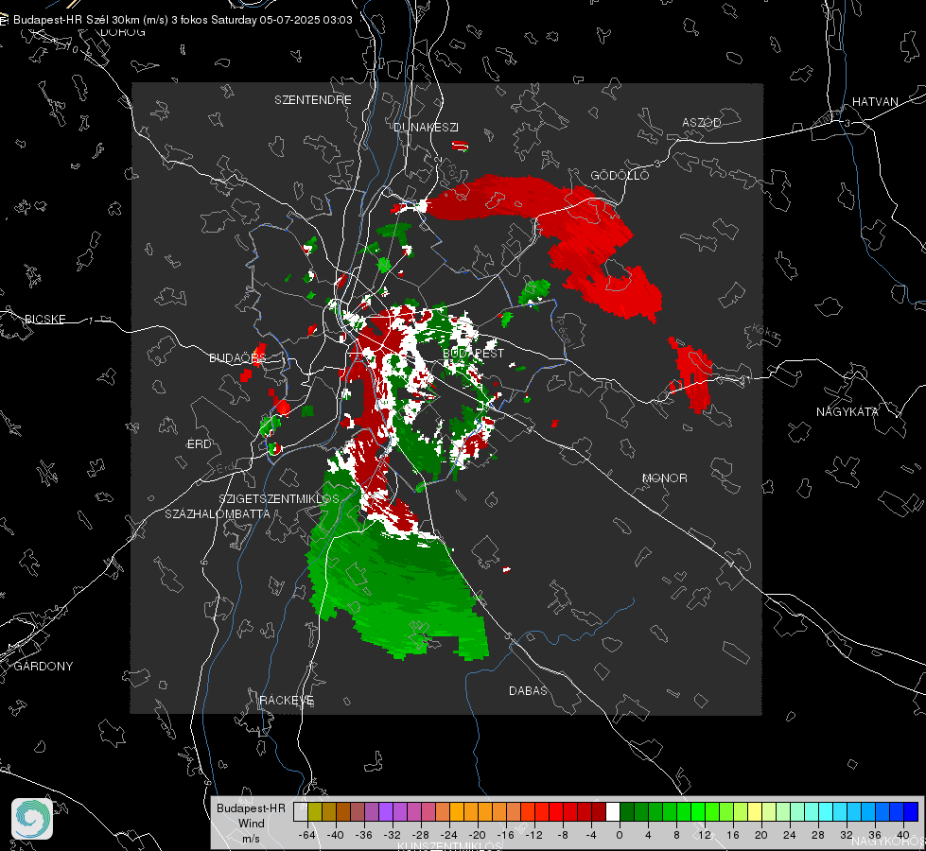Click the -24 legend value
This screenshot has width=926, height=851.
449,835
